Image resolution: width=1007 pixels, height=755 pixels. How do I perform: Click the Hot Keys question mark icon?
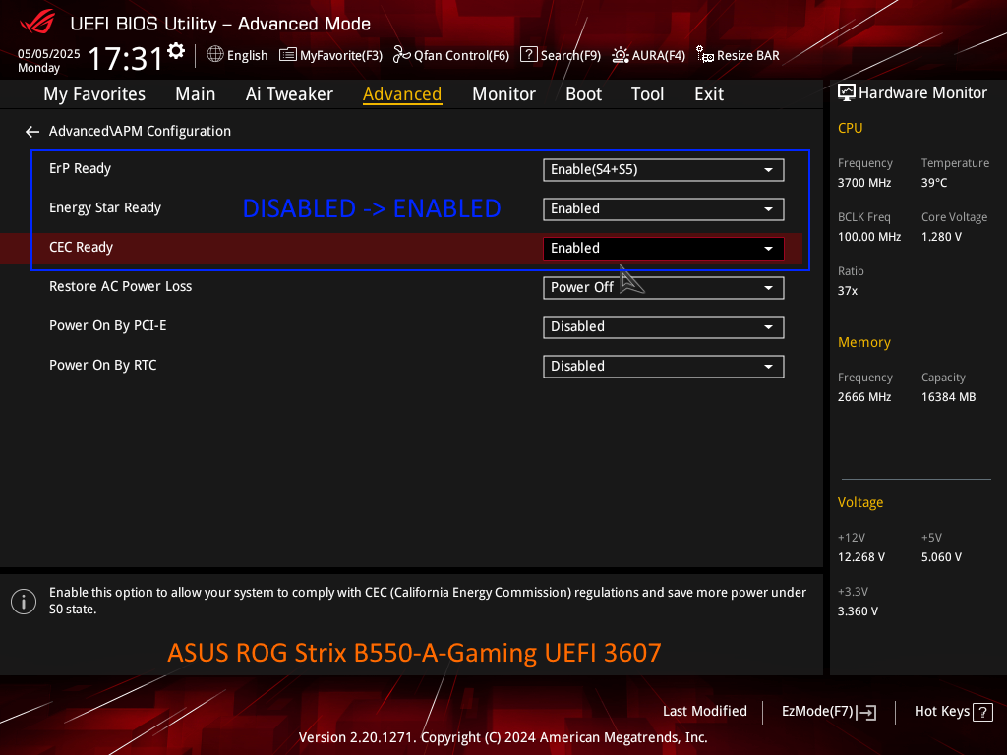tap(982, 712)
